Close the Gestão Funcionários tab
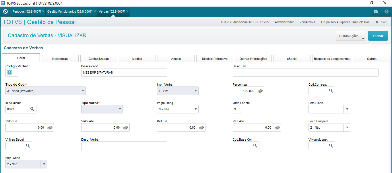The height and width of the screenshot is (173, 392). [95, 11]
